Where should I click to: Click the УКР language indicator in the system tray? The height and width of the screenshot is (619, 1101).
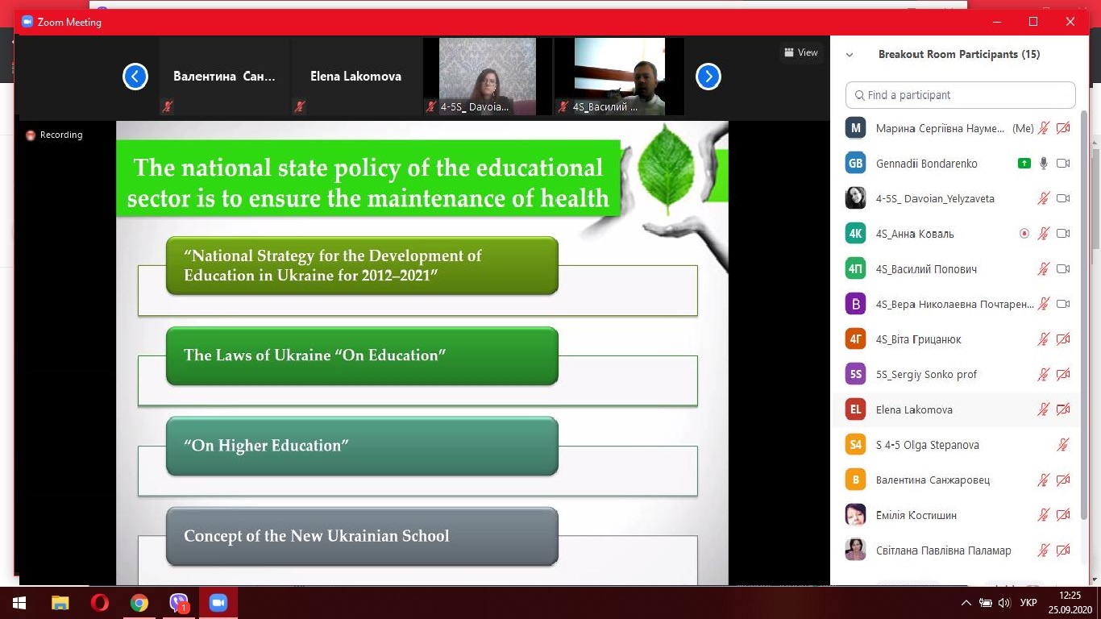coord(1028,603)
